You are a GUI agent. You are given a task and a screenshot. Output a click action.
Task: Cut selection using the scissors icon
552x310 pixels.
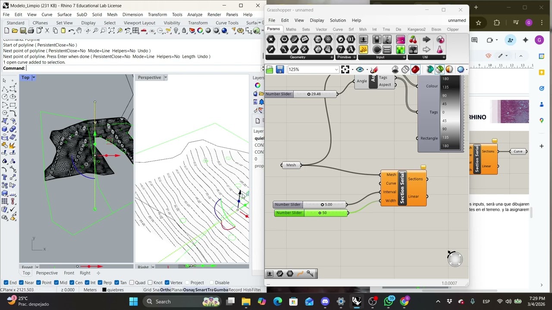pos(47,31)
